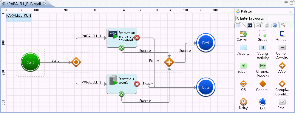295x113 pixels.
Task: Pick the AND gateway palette icon
Action: point(282,66)
